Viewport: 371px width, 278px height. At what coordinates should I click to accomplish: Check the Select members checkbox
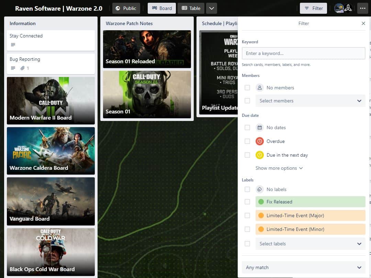(x=247, y=101)
